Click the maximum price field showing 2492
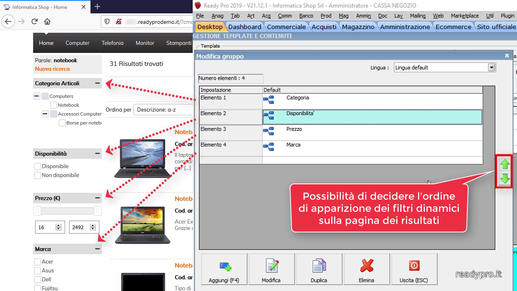 click(84, 227)
